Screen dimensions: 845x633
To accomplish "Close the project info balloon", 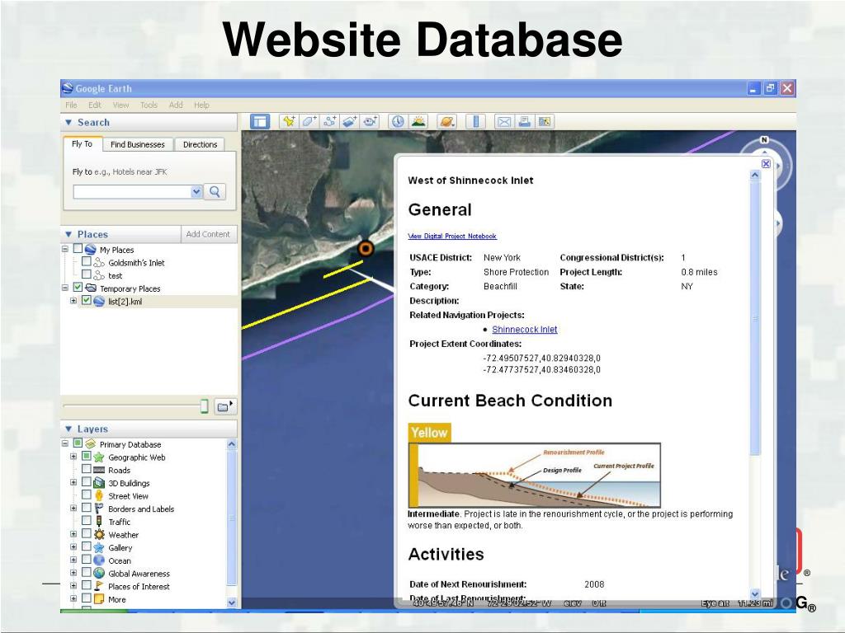I will (x=766, y=164).
